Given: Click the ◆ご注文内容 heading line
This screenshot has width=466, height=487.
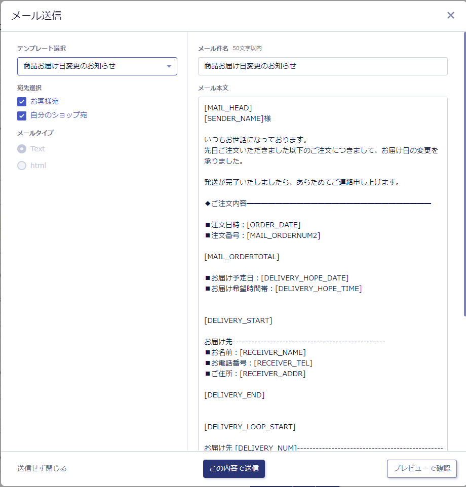Looking at the screenshot, I should click(226, 204).
